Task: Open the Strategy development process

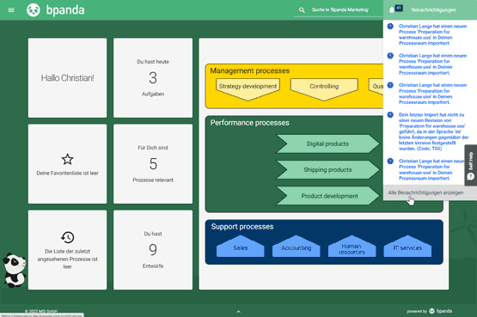Action: 248,88
